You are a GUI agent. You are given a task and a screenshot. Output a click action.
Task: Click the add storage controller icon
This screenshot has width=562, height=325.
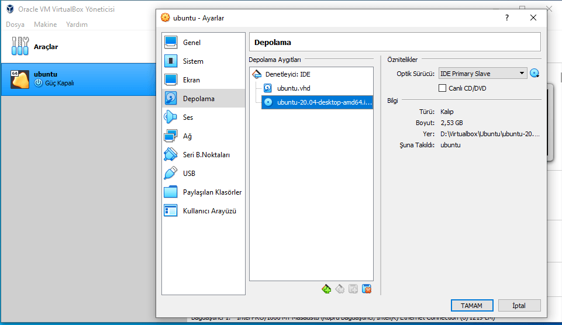tap(326, 289)
